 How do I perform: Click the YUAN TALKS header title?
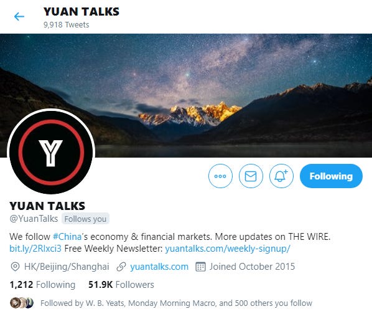81,12
